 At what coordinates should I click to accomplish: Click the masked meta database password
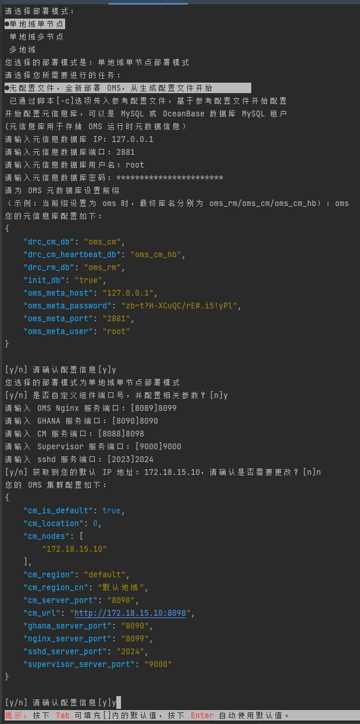pyautogui.click(x=170, y=178)
